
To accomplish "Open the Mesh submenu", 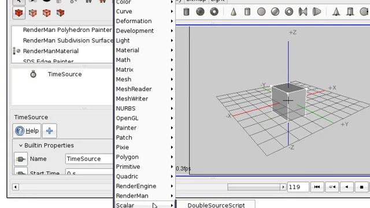I will click(x=145, y=79).
